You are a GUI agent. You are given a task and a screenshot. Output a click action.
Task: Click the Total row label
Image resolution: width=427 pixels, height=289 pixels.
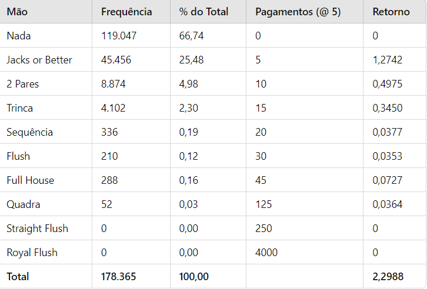click(x=18, y=277)
